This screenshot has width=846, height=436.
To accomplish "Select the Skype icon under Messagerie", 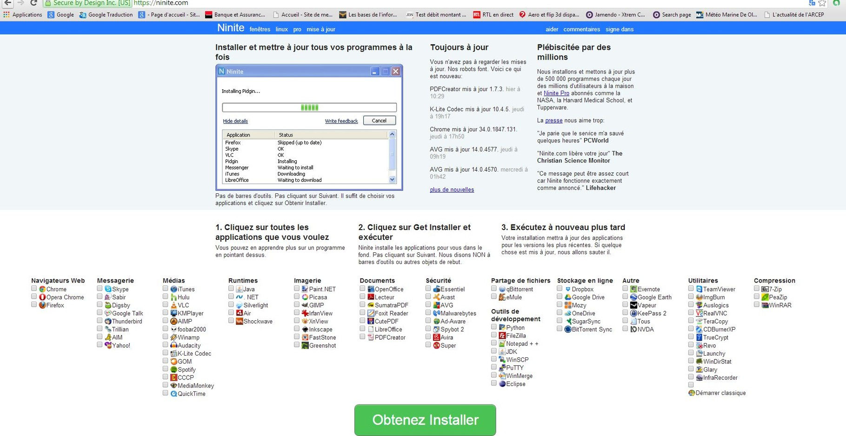I will (108, 289).
